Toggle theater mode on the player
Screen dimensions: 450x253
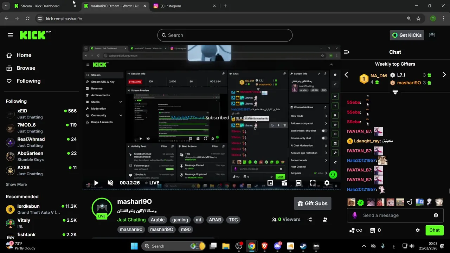(298, 183)
